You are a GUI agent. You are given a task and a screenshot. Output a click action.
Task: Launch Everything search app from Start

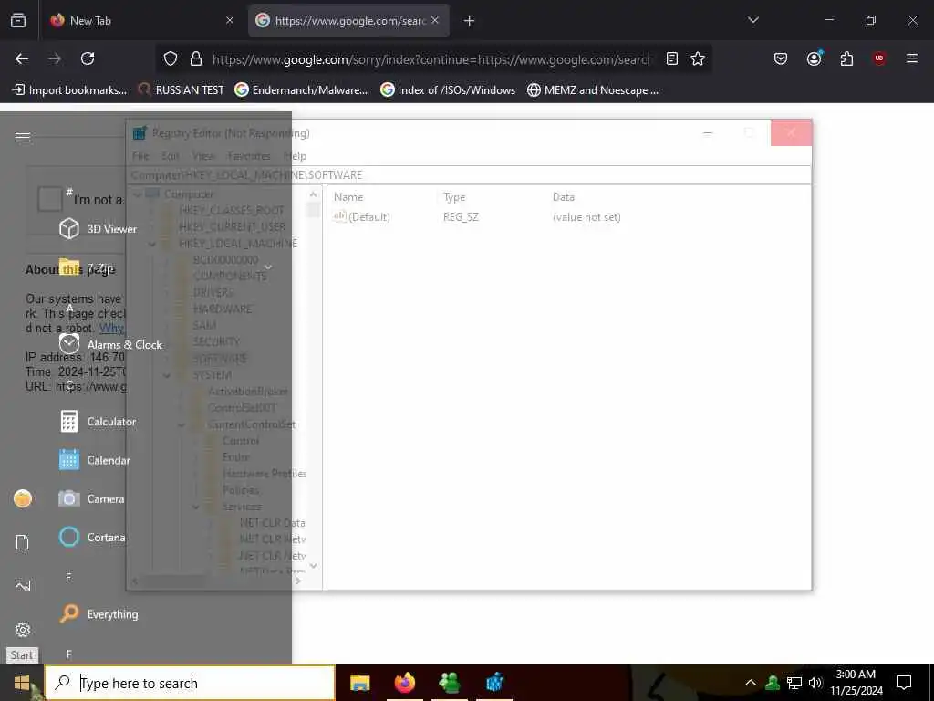(x=99, y=614)
